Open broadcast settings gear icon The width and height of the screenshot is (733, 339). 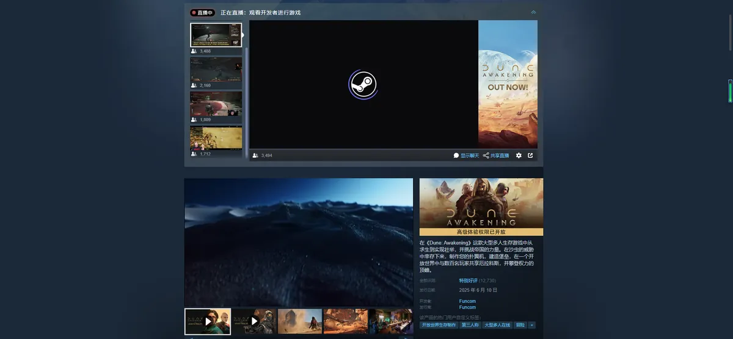pyautogui.click(x=519, y=155)
